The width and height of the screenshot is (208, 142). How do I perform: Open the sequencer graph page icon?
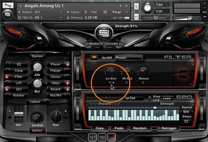pyautogui.click(x=112, y=137)
